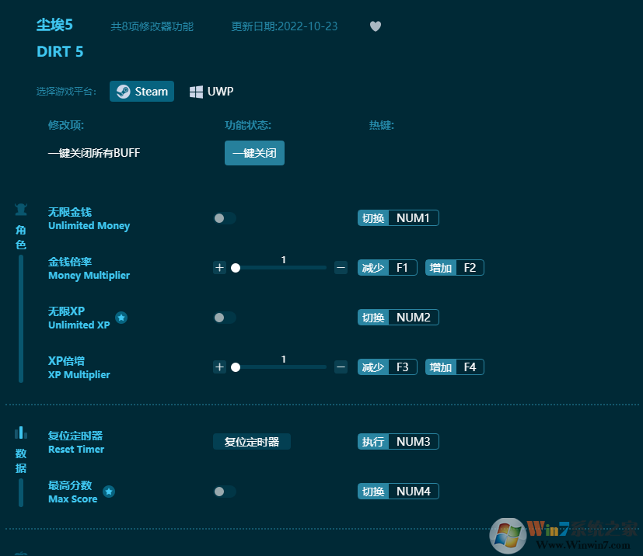Select the UWP platform option

pyautogui.click(x=211, y=91)
